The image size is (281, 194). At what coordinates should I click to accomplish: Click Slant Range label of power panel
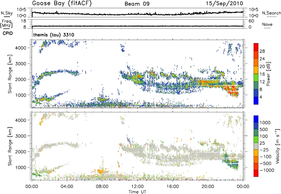click(10, 74)
